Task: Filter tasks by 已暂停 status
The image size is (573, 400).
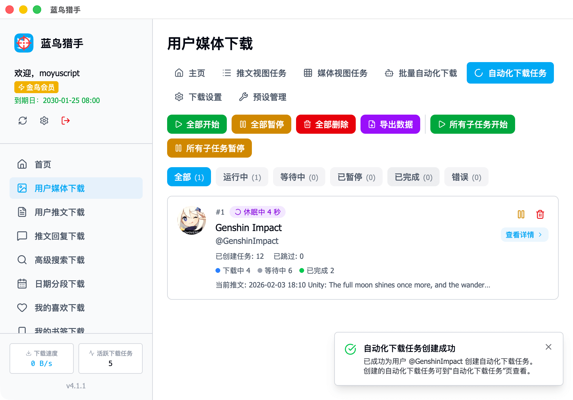Action: pos(356,177)
